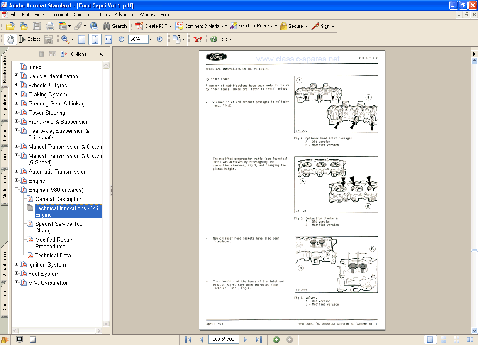This screenshot has height=345, width=478.
Task: Click the page number field
Action: point(223,339)
